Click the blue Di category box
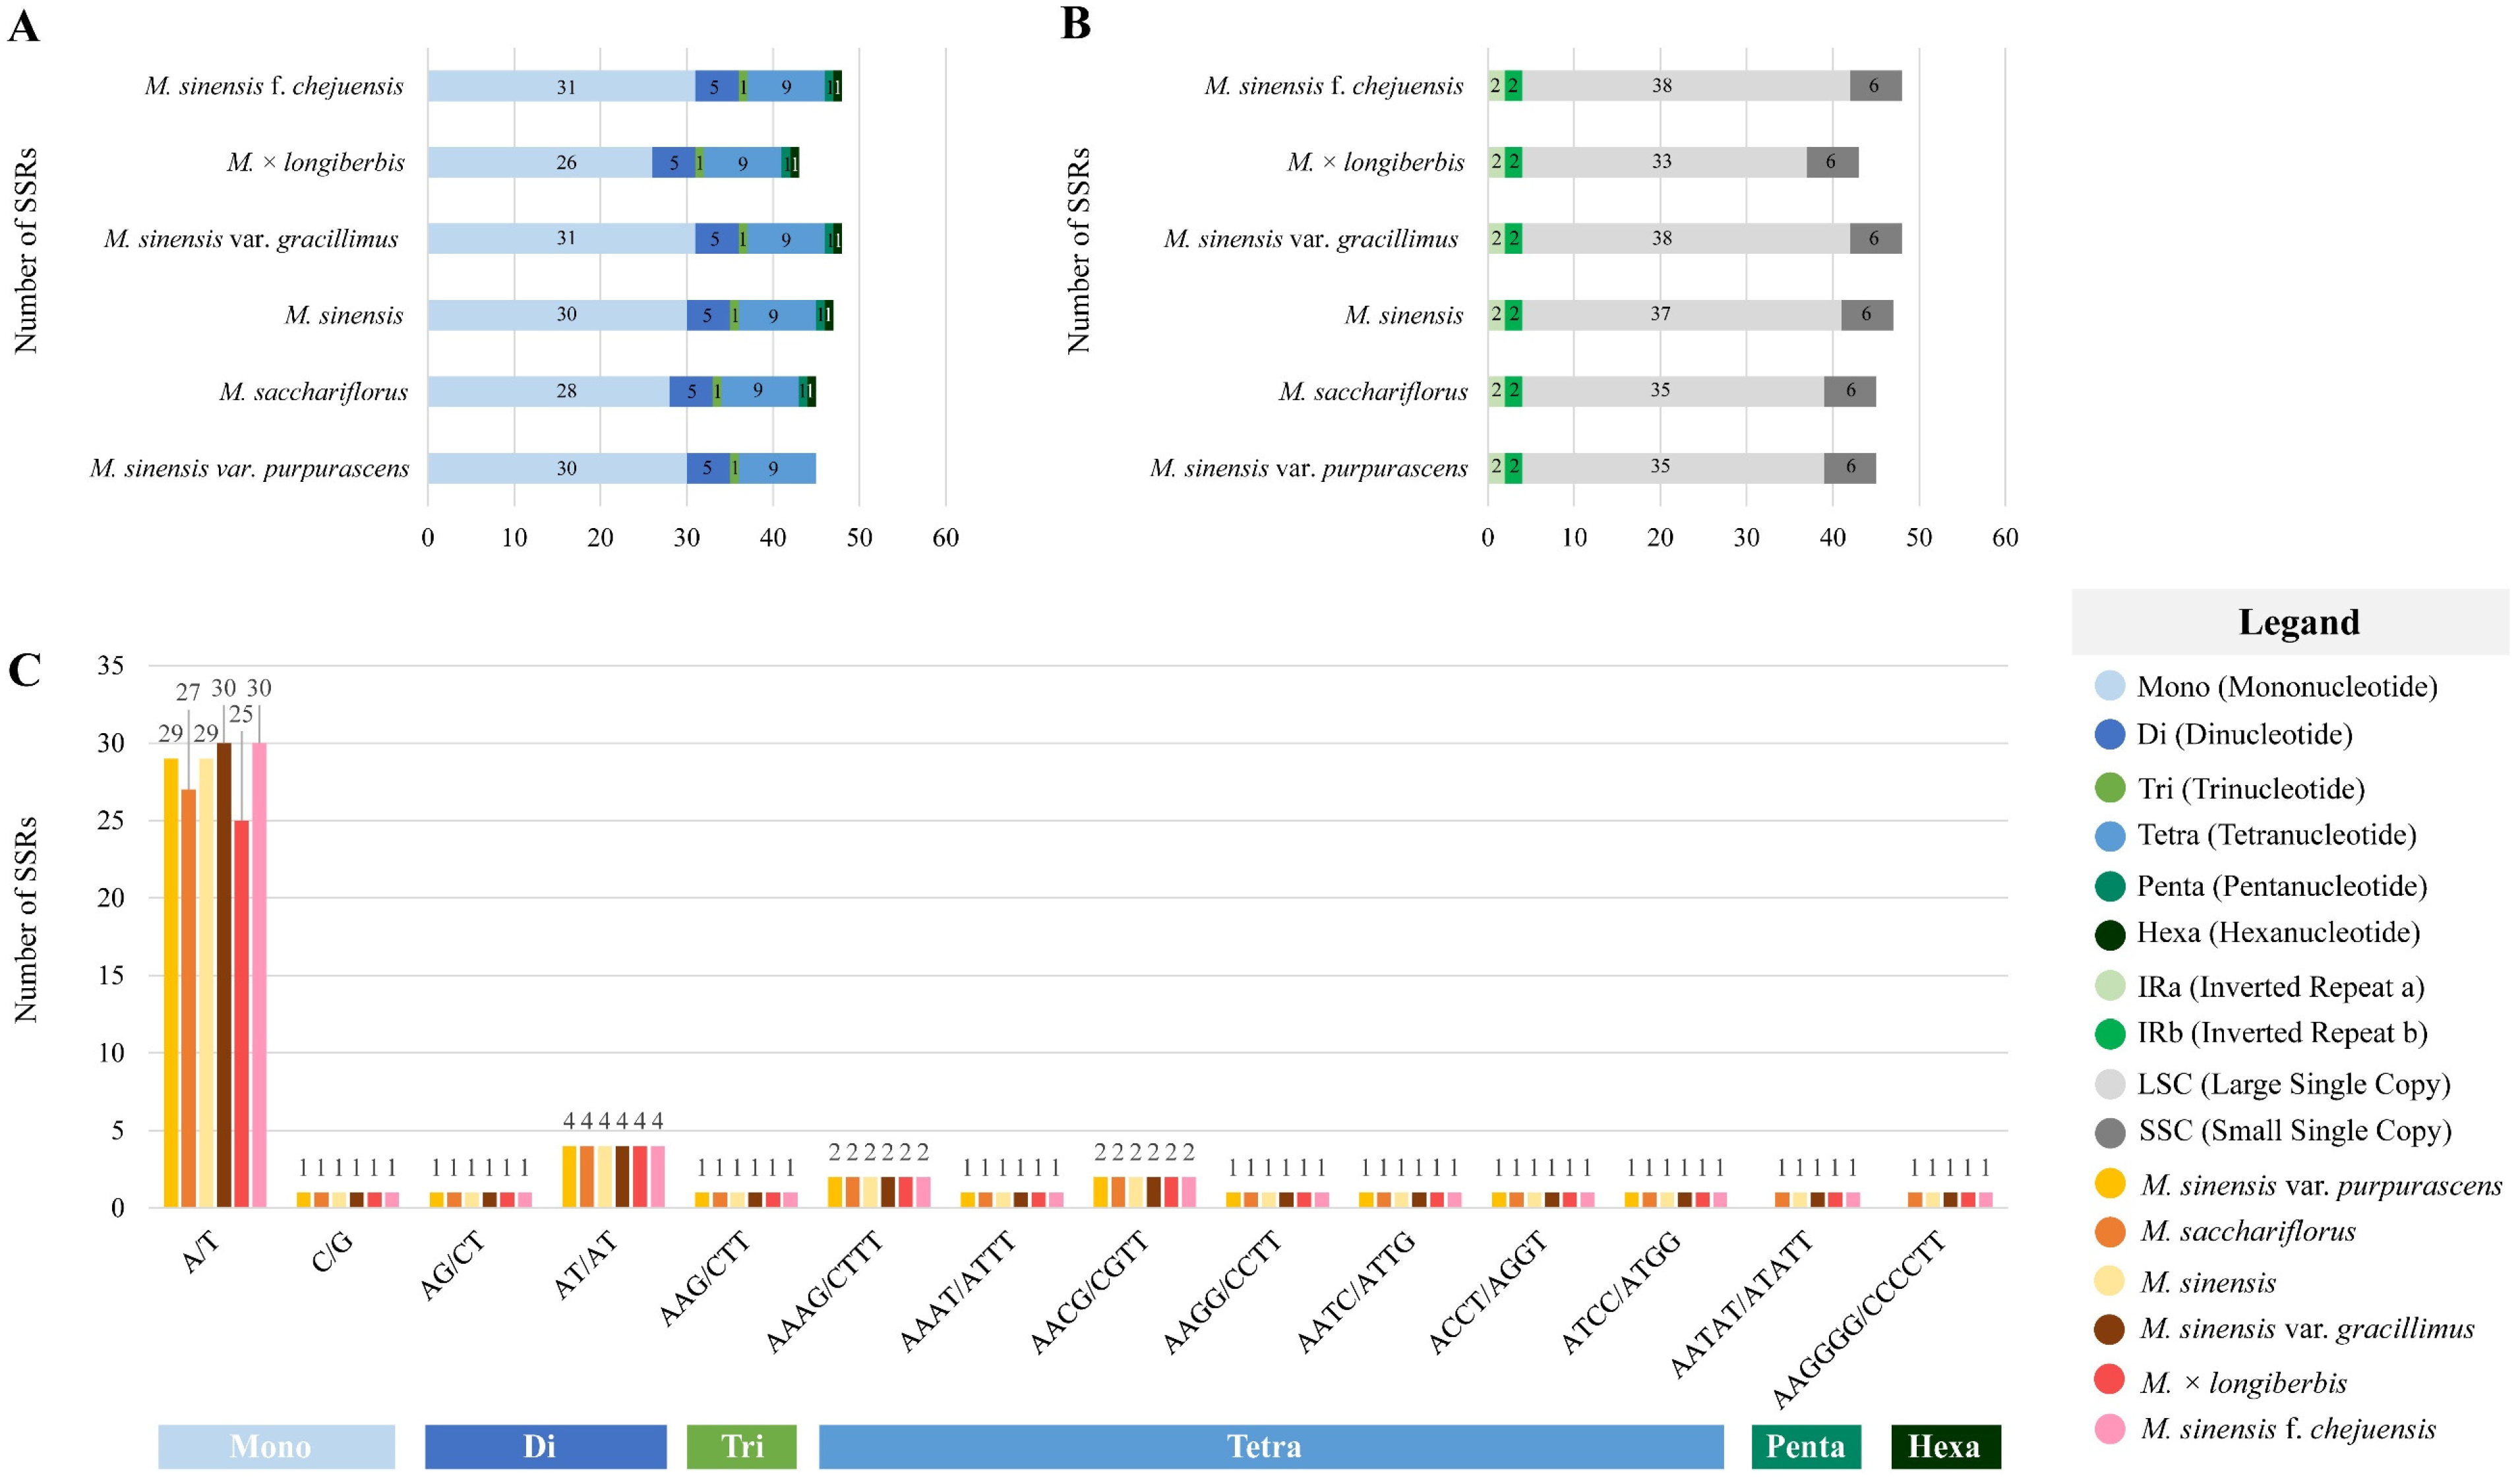The height and width of the screenshot is (1482, 2520). point(545,1446)
